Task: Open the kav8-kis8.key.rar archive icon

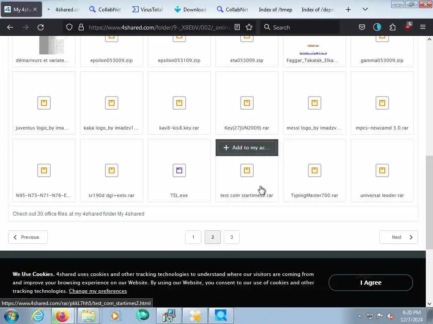Action: [179, 103]
